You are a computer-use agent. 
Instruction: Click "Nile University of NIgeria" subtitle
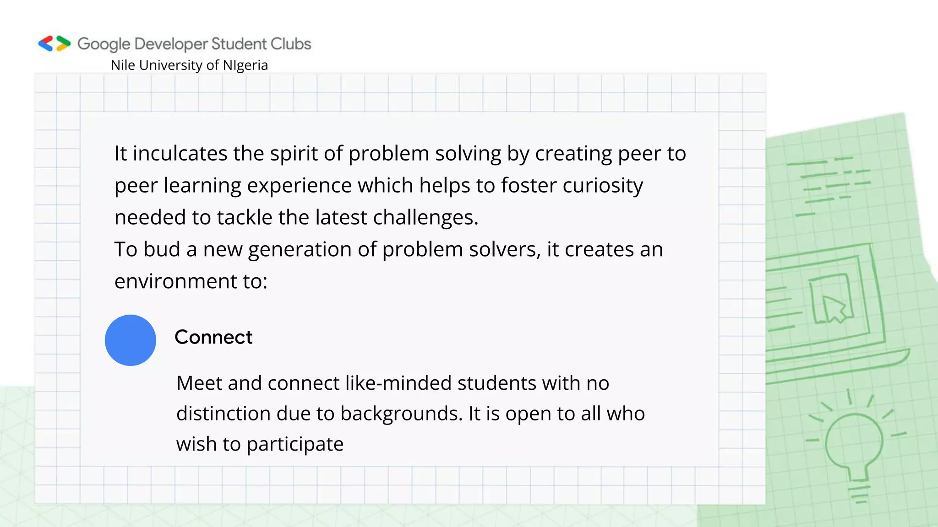pyautogui.click(x=189, y=65)
